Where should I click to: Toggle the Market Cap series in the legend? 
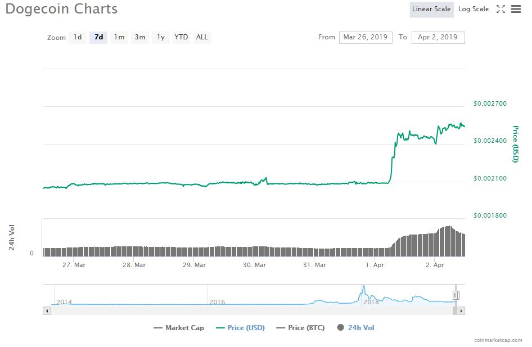[x=180, y=327]
